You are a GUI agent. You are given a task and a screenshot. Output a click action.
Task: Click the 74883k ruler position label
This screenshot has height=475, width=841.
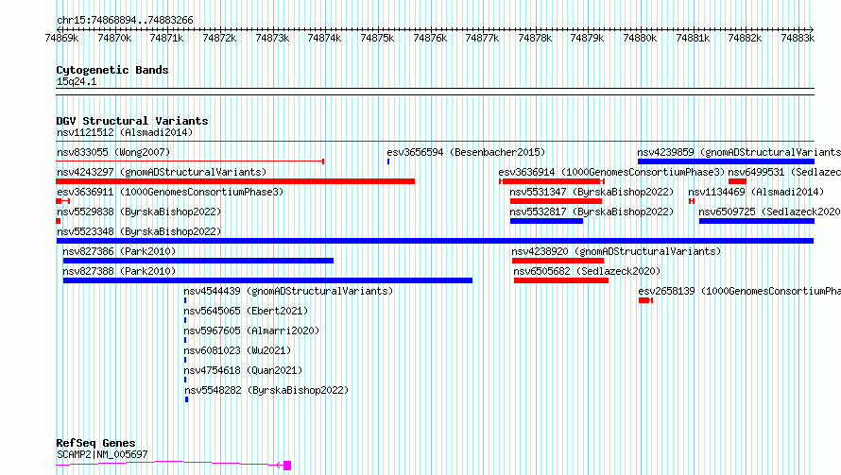(x=798, y=38)
